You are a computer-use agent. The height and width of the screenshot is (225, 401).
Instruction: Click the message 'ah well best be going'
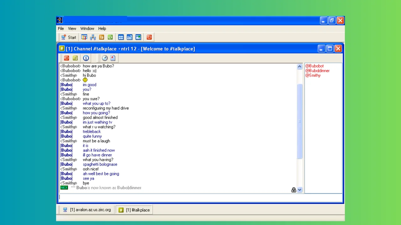[101, 174]
